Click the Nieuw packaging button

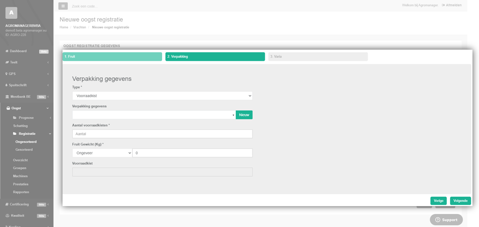(244, 115)
